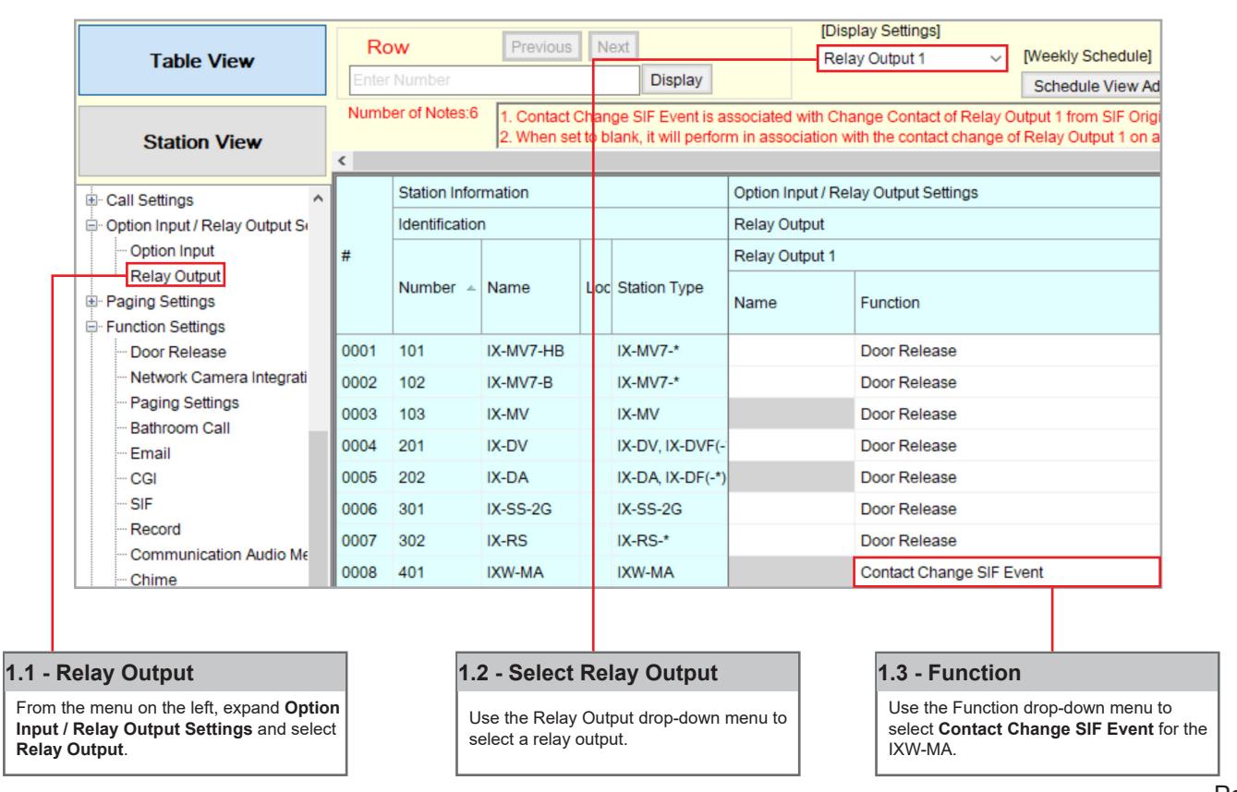Select Network Camera Integration tree item

point(216,378)
